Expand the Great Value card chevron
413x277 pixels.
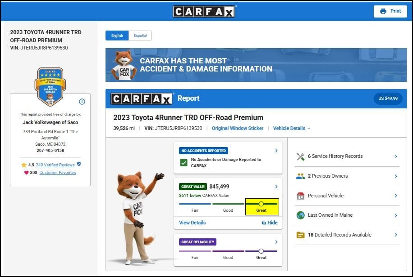click(x=276, y=187)
